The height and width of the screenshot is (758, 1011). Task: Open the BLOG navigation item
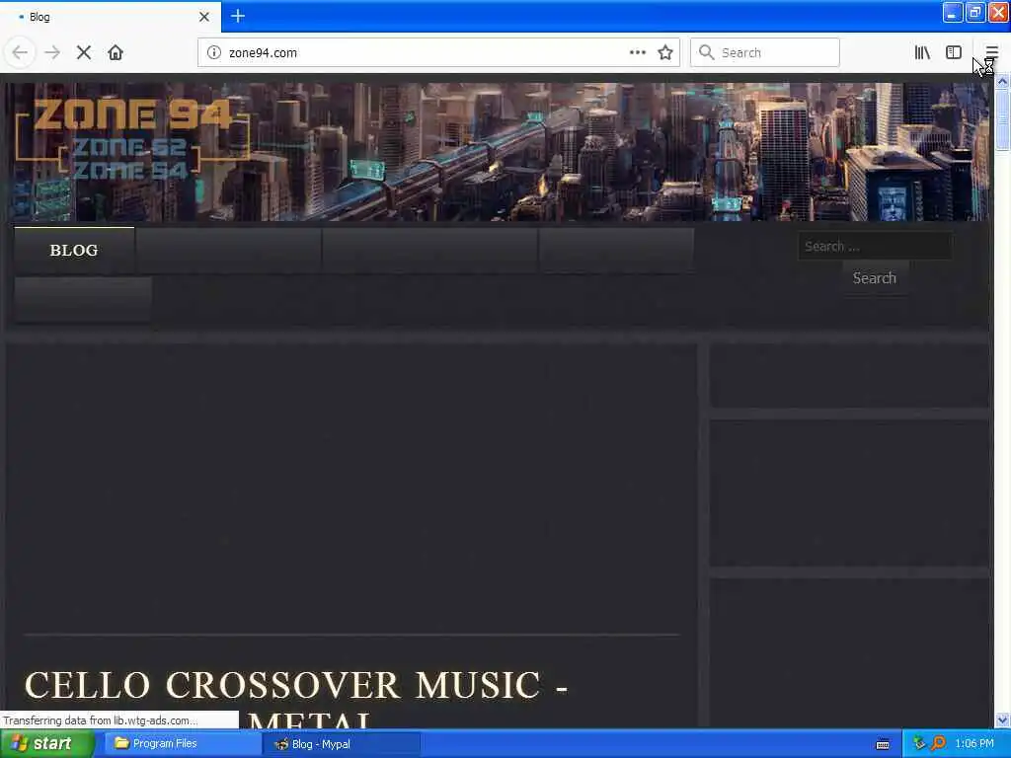click(74, 250)
